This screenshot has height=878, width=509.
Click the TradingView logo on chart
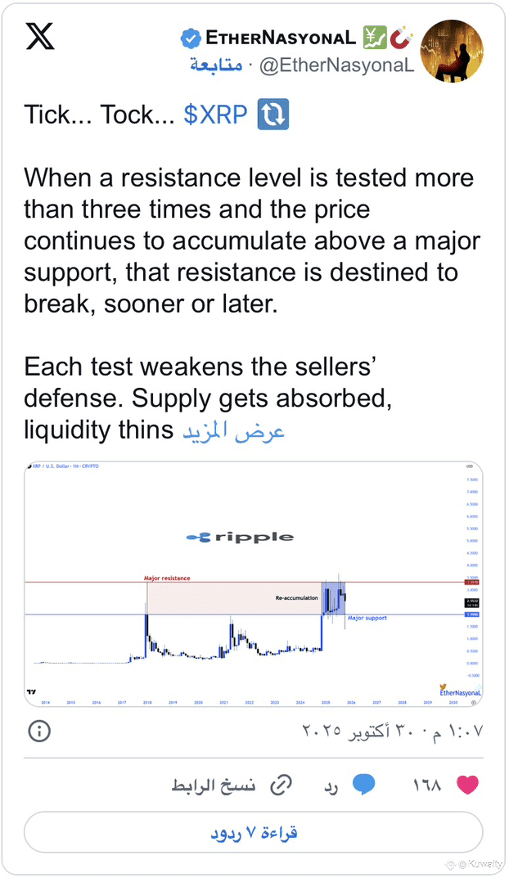(31, 691)
